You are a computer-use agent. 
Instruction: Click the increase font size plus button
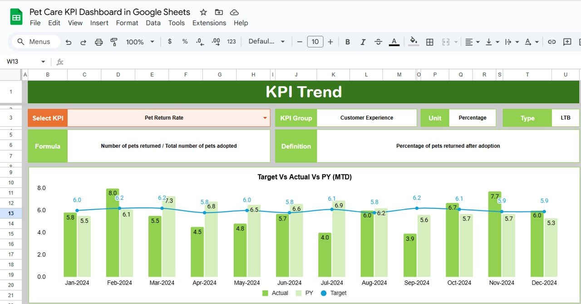pyautogui.click(x=330, y=42)
